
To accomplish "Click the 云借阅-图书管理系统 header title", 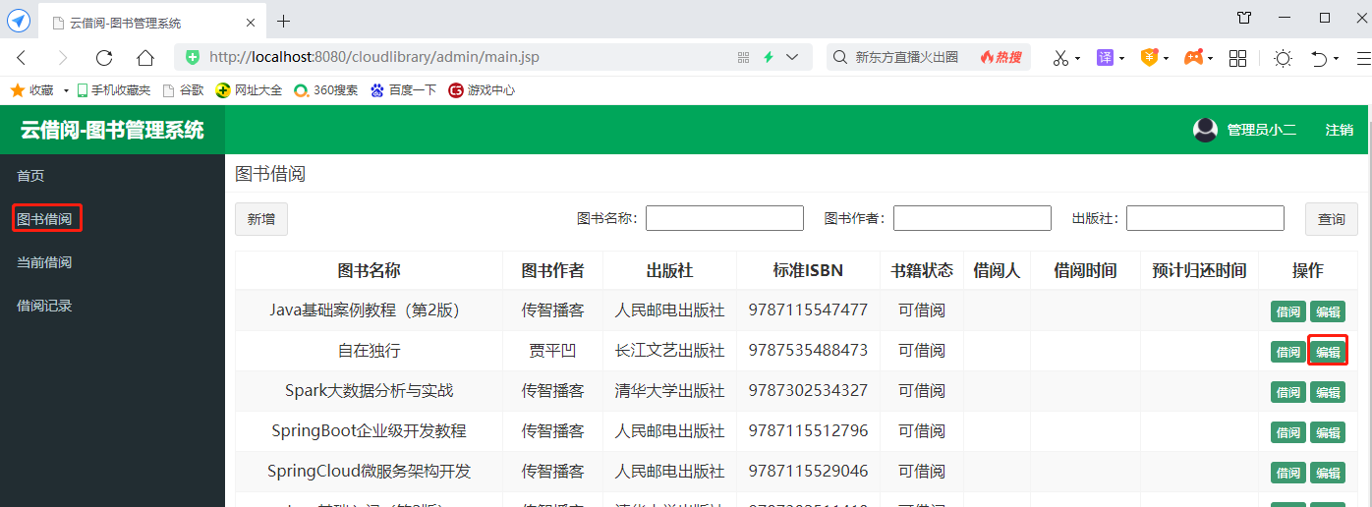I will pos(112,130).
